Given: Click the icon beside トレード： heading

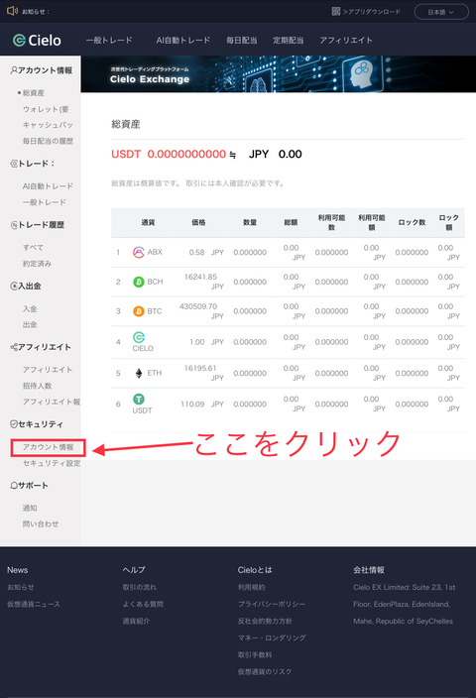Looking at the screenshot, I should 14,164.
